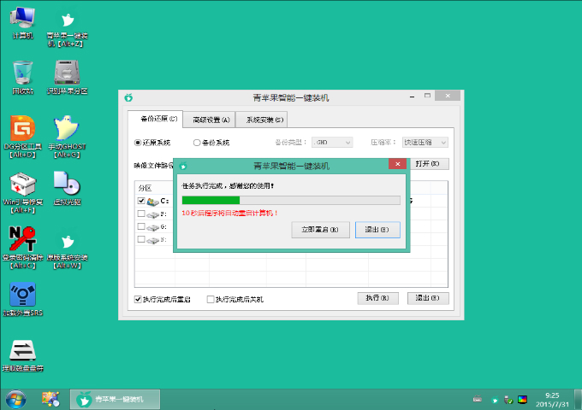Click the pinned icon beside Start orb
Viewport: 582px width, 410px height.
tap(50, 399)
